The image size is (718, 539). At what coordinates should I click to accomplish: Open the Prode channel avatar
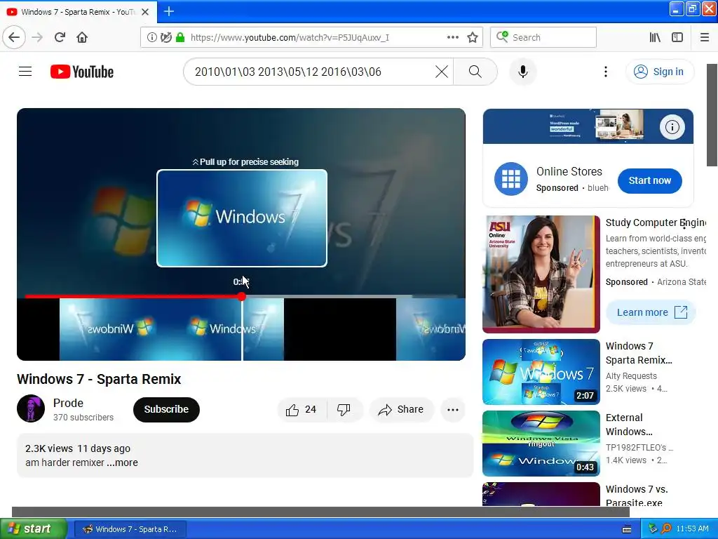click(x=31, y=408)
